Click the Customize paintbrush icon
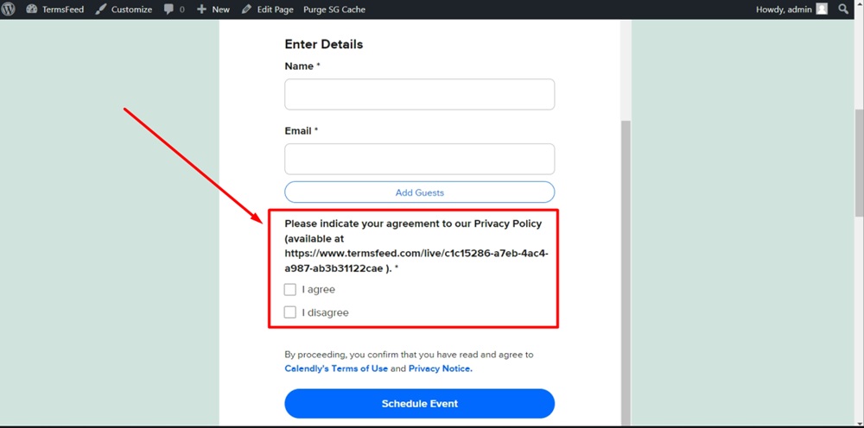This screenshot has height=428, width=864. 100,9
